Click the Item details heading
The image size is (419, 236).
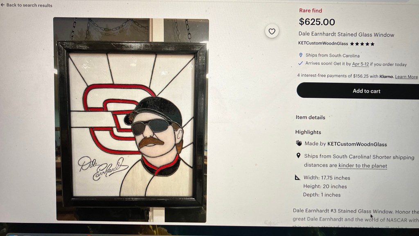pos(310,118)
